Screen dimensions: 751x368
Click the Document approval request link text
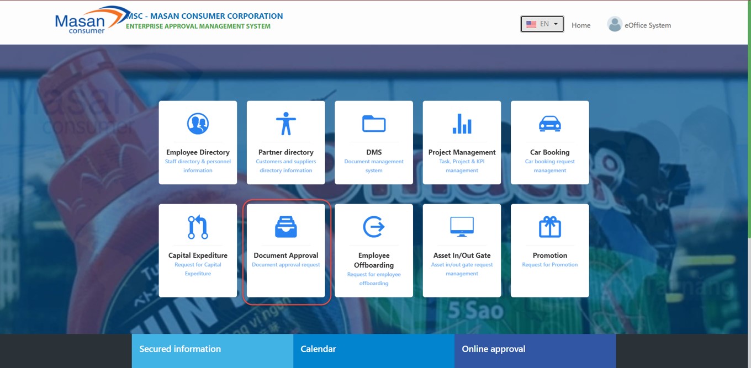pyautogui.click(x=285, y=265)
